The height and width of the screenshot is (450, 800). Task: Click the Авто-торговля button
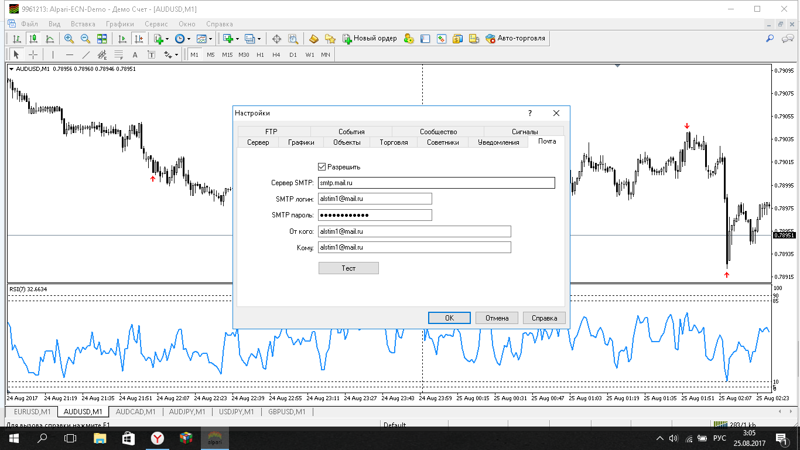tap(515, 39)
